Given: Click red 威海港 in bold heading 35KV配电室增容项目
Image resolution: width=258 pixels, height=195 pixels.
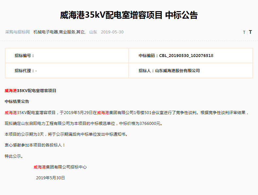Looking at the screenshot, I should point(11,90).
